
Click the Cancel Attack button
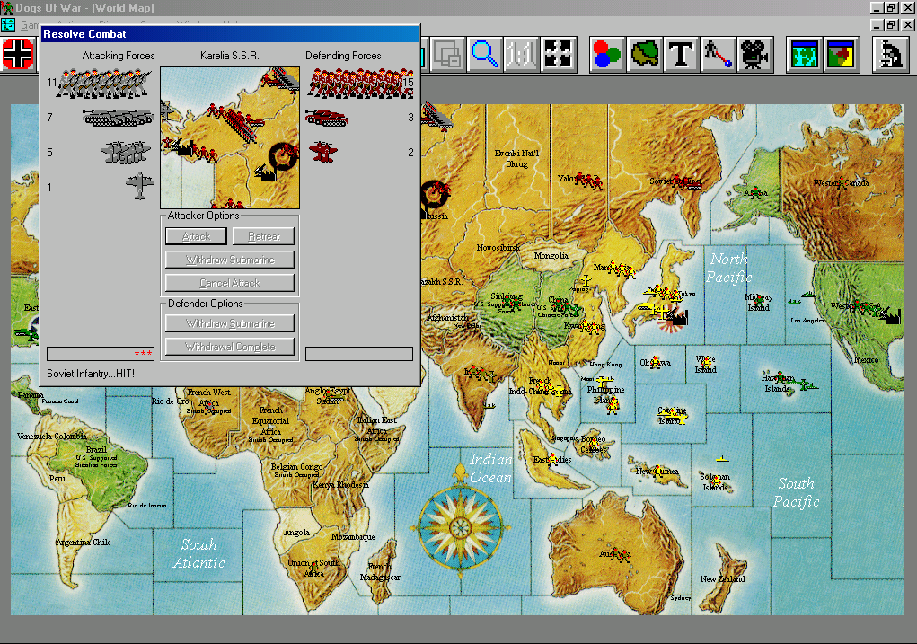(230, 283)
